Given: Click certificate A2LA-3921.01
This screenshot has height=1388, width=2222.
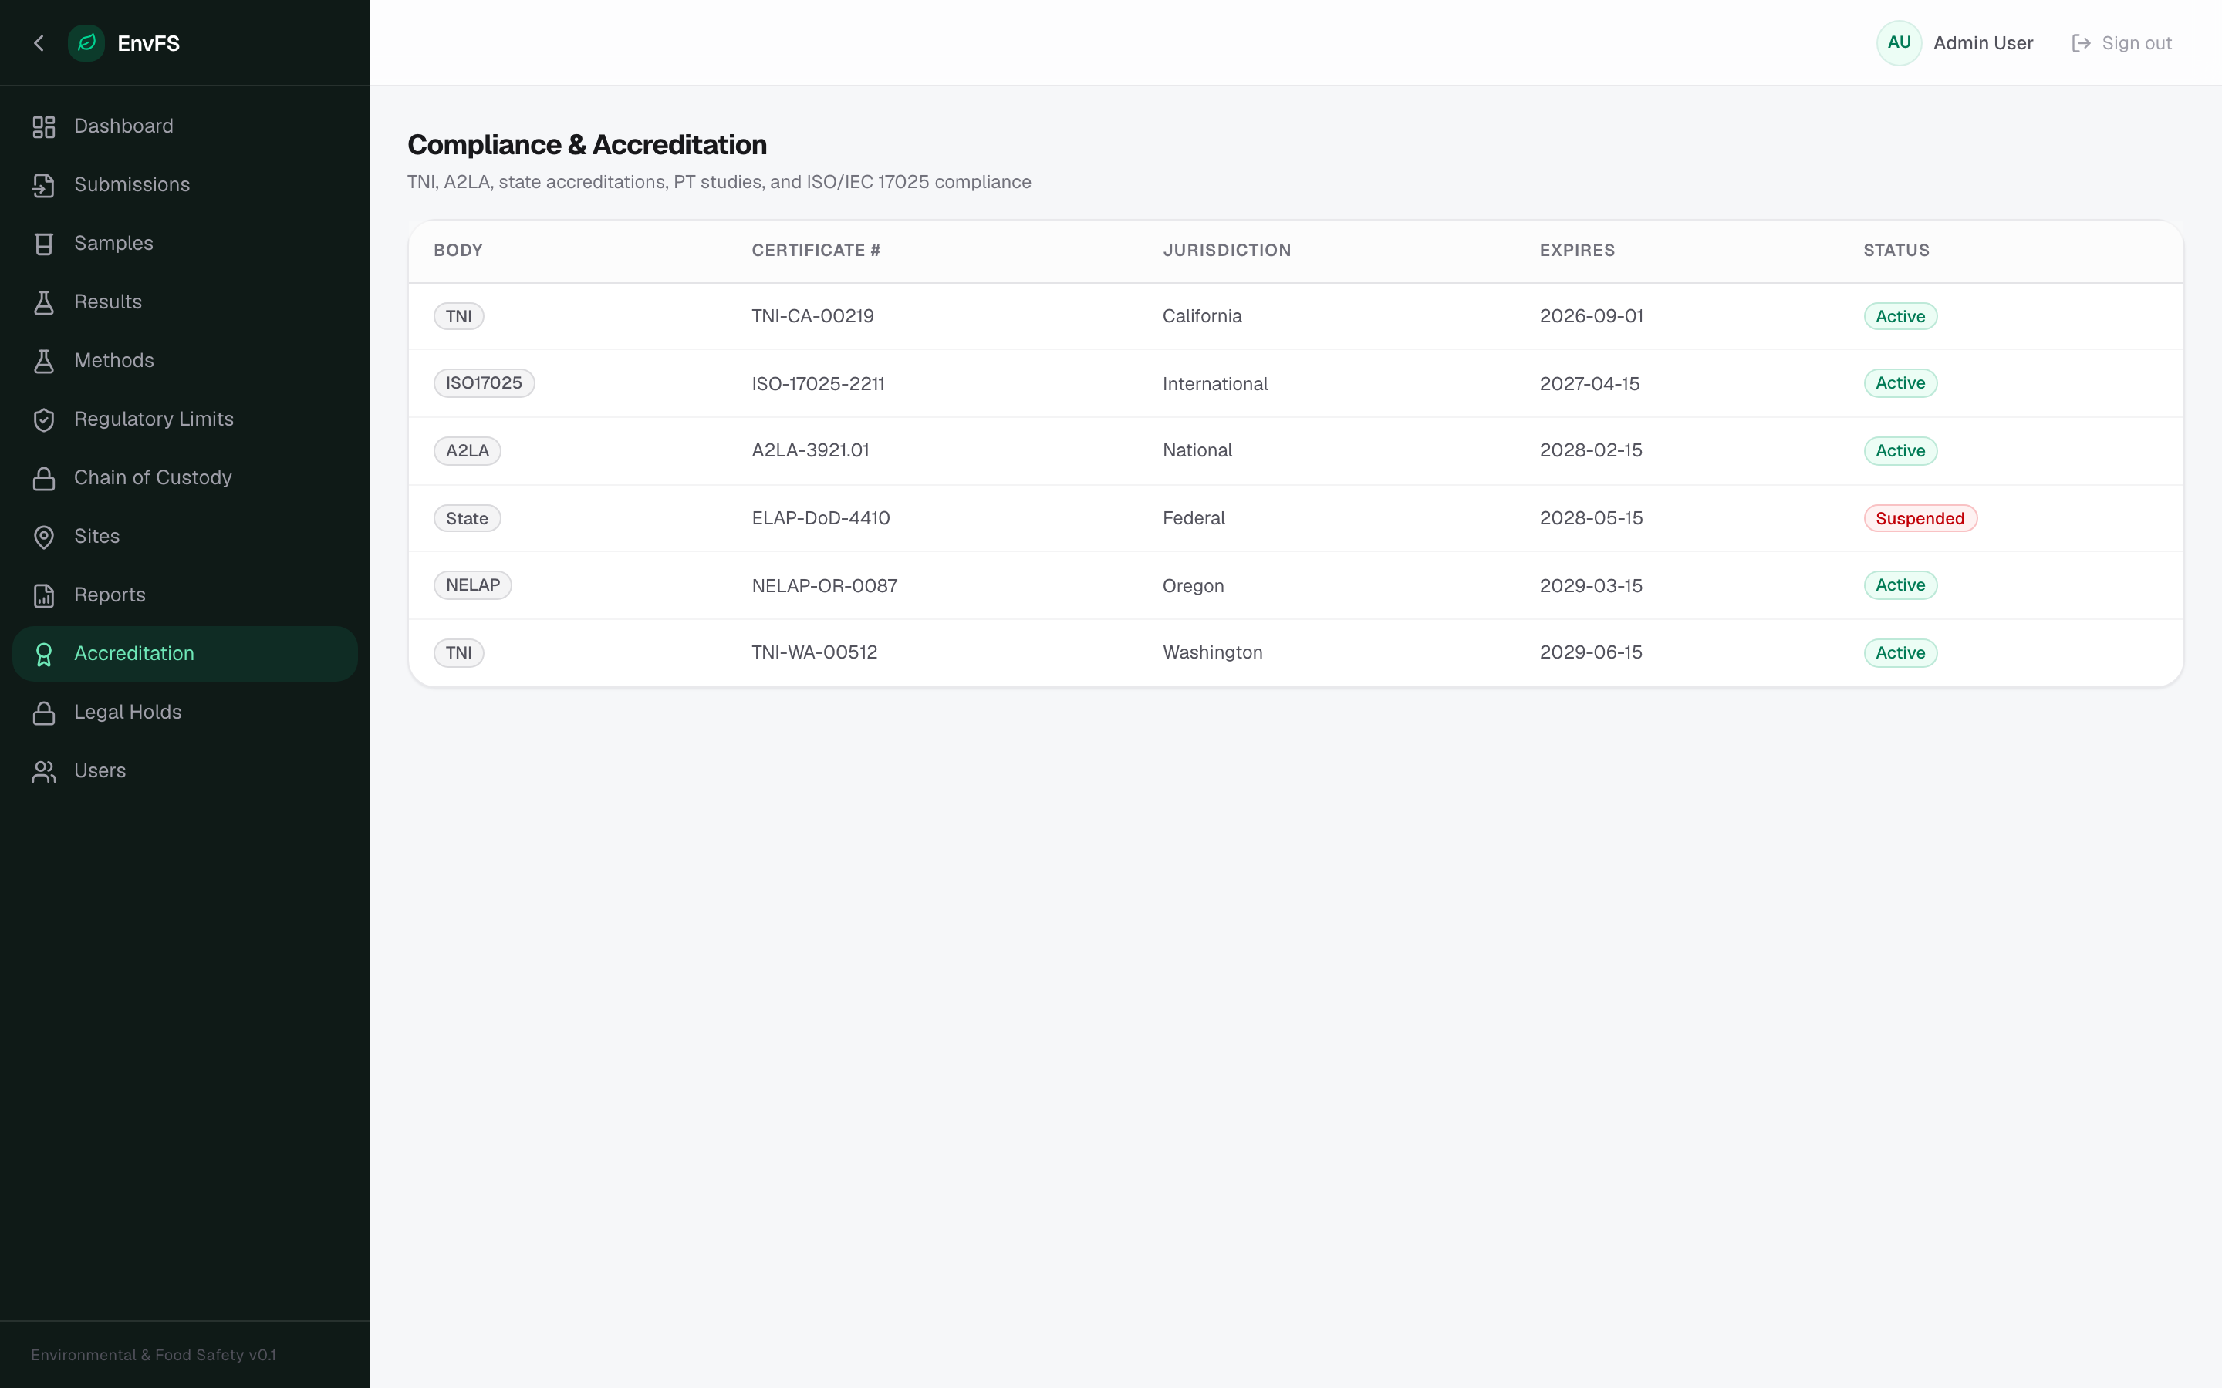Looking at the screenshot, I should click(x=810, y=451).
